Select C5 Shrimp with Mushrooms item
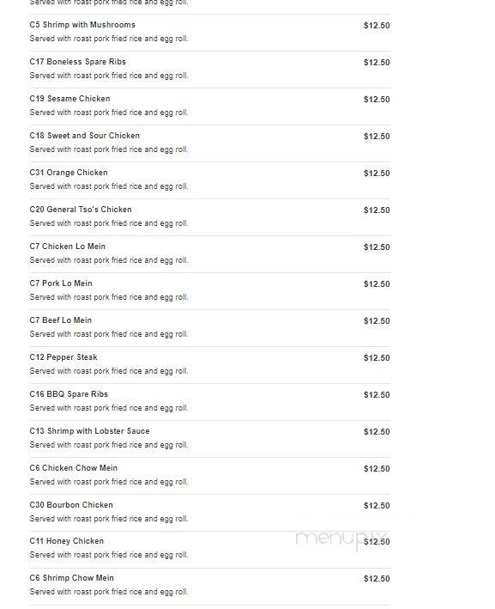The image size is (495, 609). coord(82,25)
